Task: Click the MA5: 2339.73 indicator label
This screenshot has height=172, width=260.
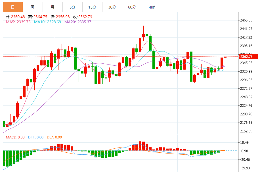Action: click(18, 22)
